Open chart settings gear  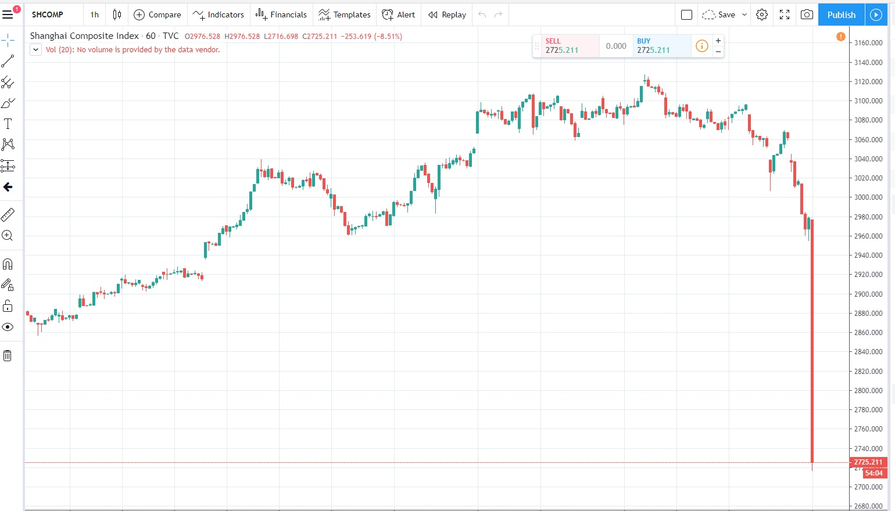tap(762, 15)
